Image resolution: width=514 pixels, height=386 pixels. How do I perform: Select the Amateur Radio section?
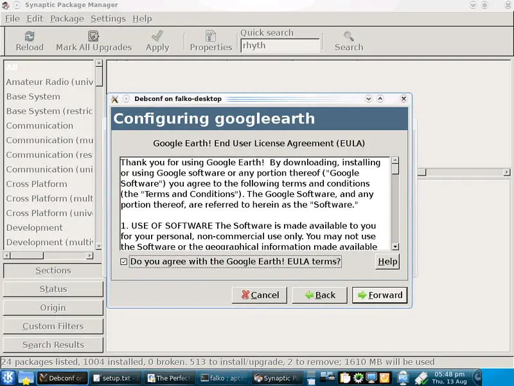[49, 82]
